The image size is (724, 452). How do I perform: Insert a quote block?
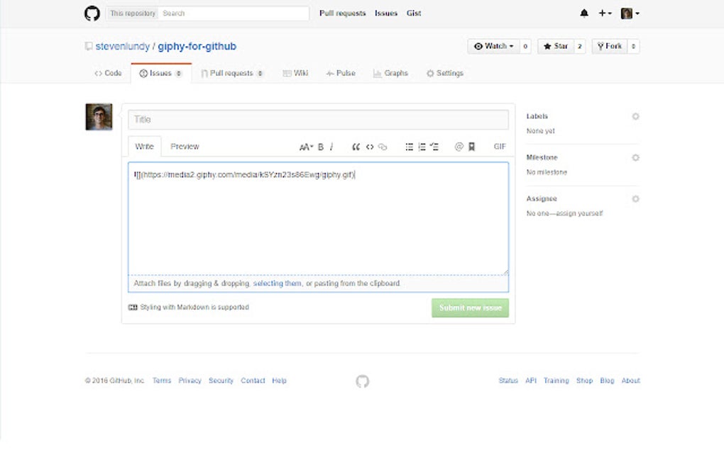coord(356,147)
